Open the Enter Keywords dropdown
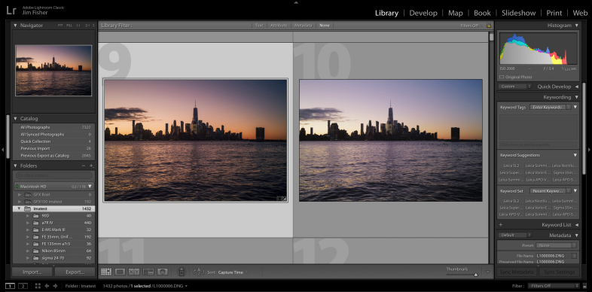This screenshot has height=292, width=592. (550, 107)
